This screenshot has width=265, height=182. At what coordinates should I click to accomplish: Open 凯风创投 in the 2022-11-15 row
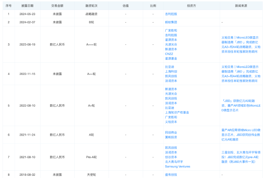click(x=171, y=76)
